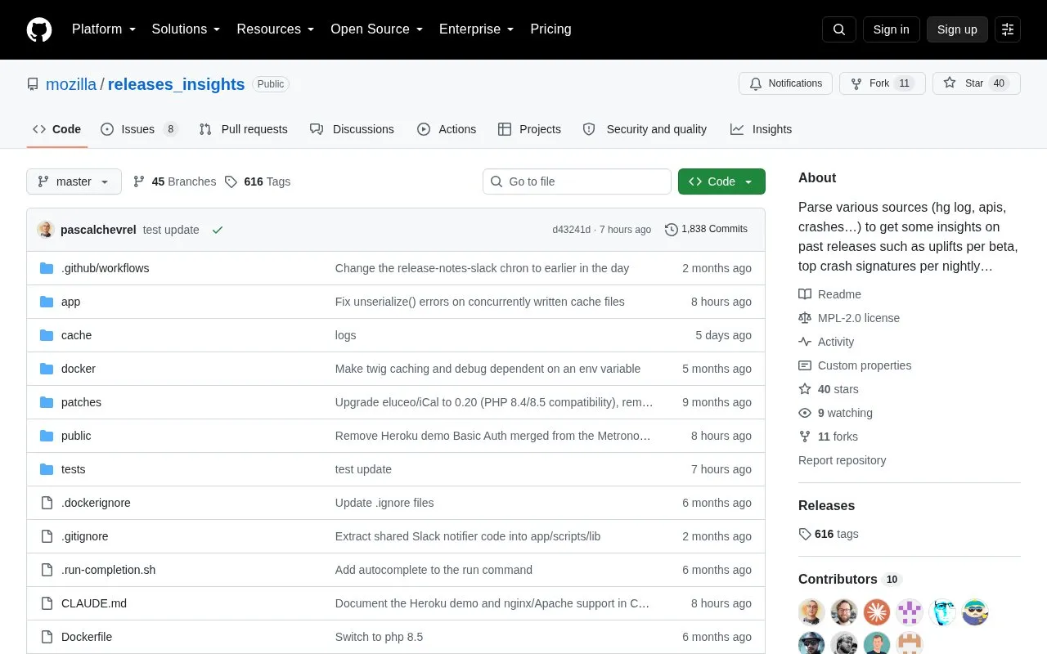Image resolution: width=1047 pixels, height=654 pixels.
Task: Click the Sign up button
Action: click(957, 29)
